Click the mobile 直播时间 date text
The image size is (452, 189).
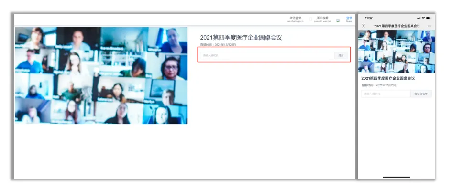379,85
